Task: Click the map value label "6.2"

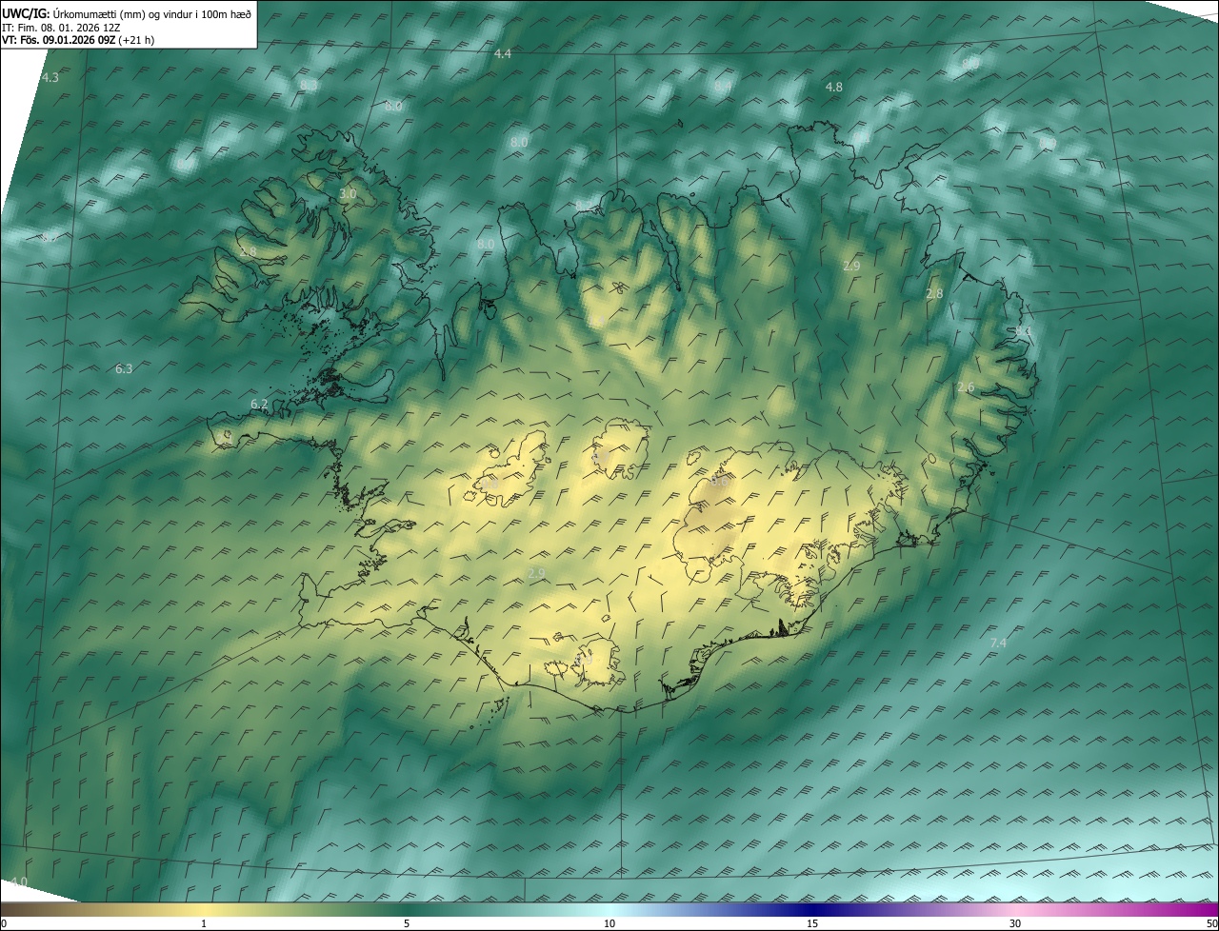Action: pyautogui.click(x=259, y=404)
